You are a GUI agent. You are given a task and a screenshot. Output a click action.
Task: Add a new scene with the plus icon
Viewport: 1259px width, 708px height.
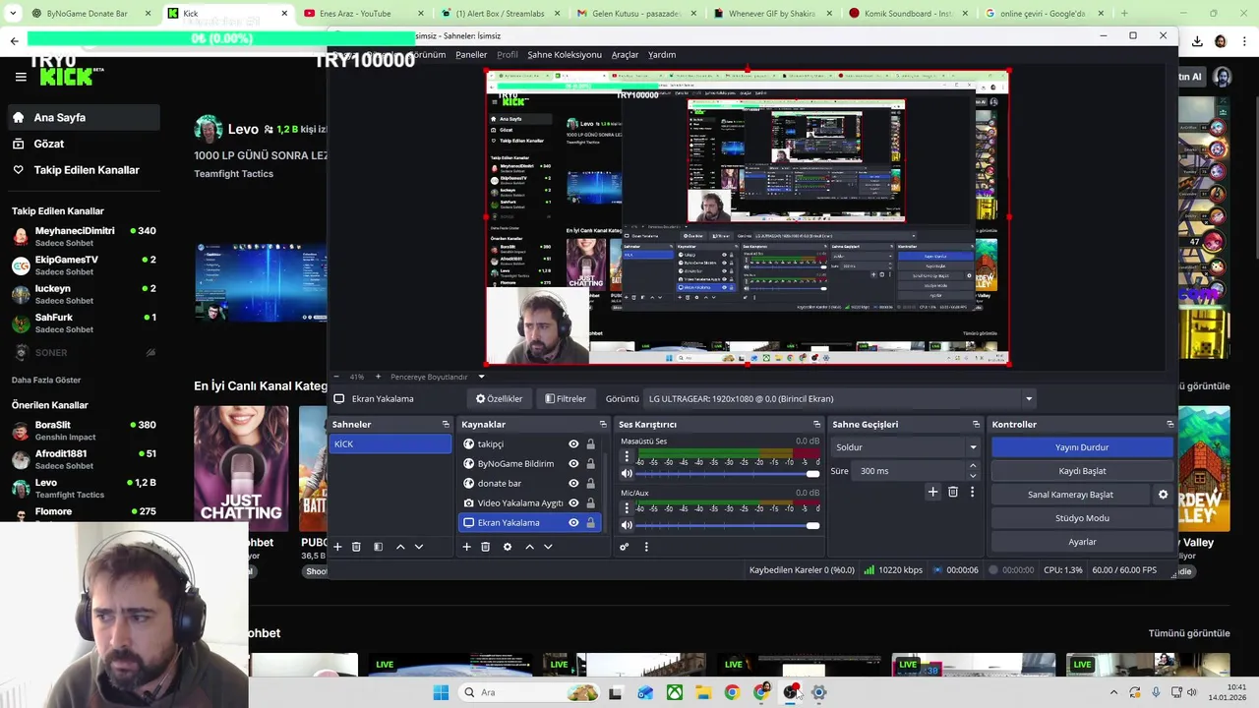pyautogui.click(x=337, y=547)
